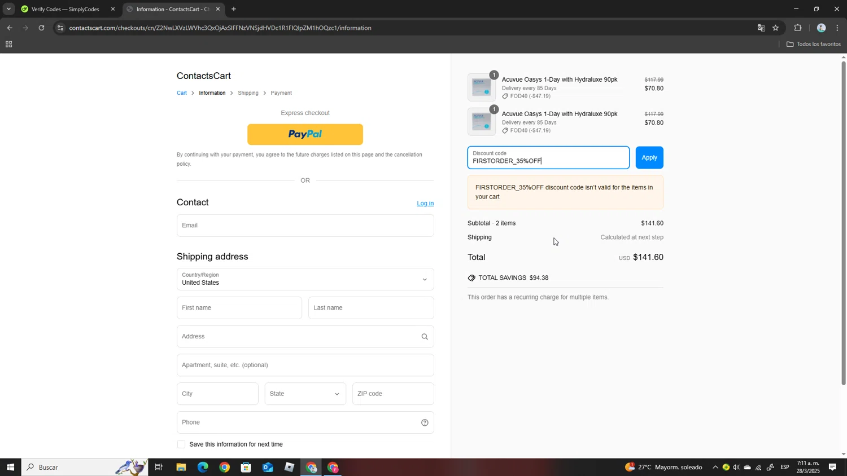The image size is (847, 476).
Task: Switch to the Verify Codes — SimplyCodes tab
Action: [x=65, y=9]
